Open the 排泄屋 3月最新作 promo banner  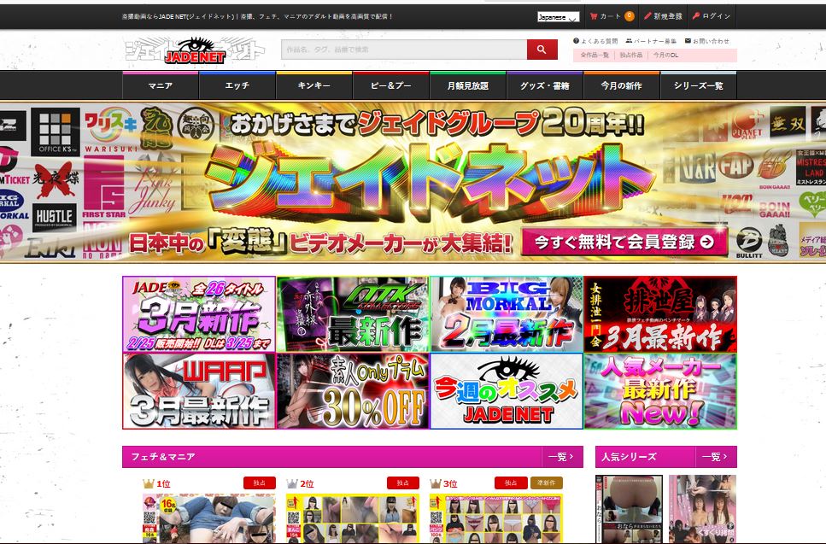[x=660, y=314]
